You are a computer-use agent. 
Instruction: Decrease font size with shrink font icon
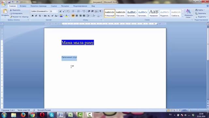click(x=64, y=11)
